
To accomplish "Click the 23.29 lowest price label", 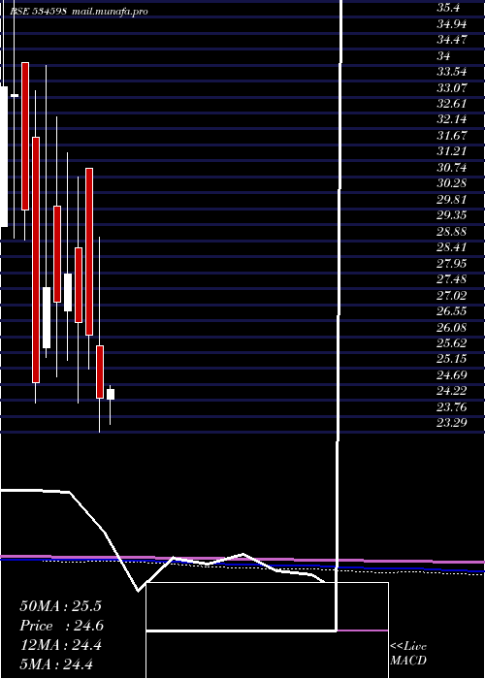I will (452, 422).
